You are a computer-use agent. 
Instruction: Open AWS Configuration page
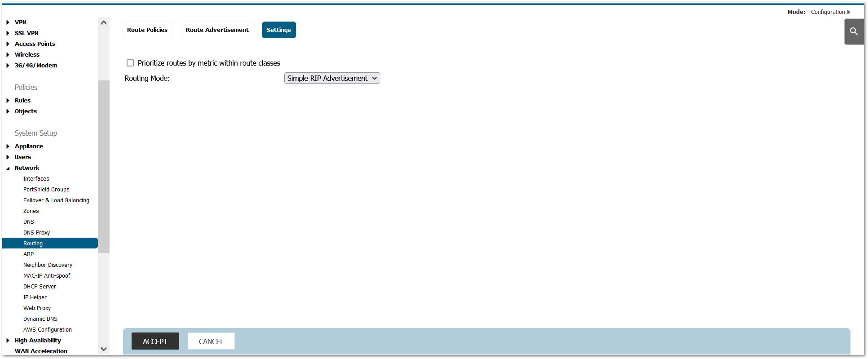[x=48, y=330]
